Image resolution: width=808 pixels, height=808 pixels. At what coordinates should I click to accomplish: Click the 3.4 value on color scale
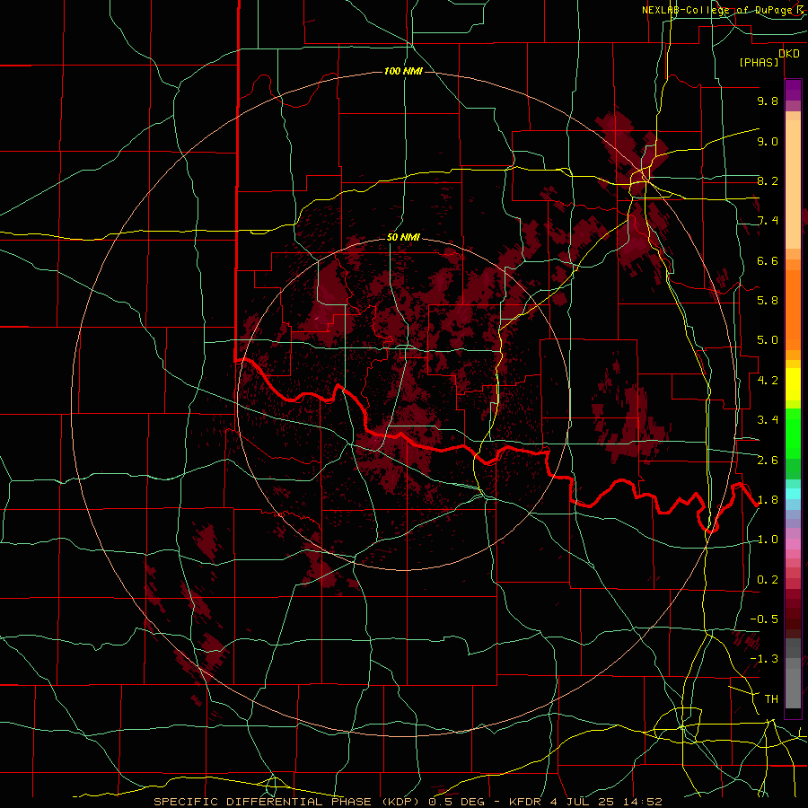click(768, 420)
